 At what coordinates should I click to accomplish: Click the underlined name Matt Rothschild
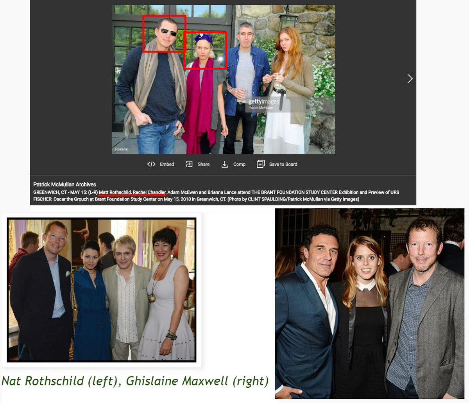[115, 192]
